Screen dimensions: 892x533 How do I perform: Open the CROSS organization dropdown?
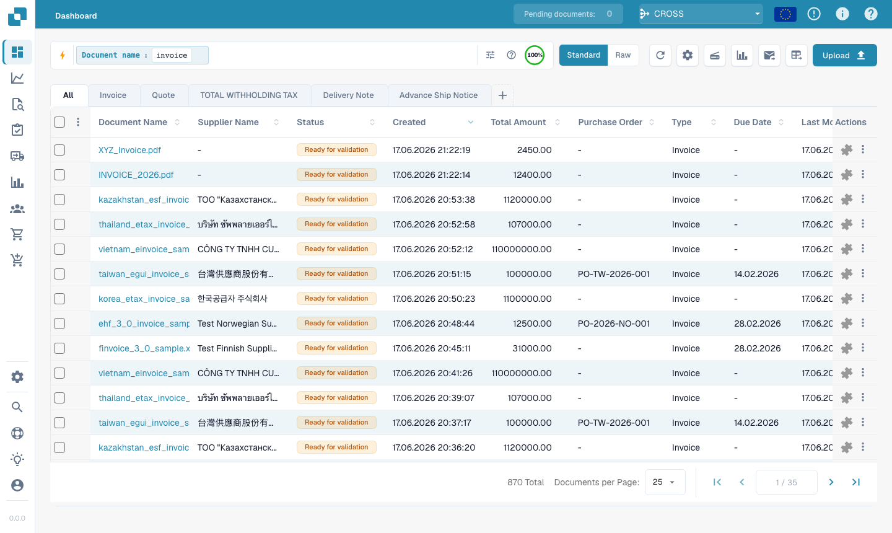pyautogui.click(x=701, y=14)
